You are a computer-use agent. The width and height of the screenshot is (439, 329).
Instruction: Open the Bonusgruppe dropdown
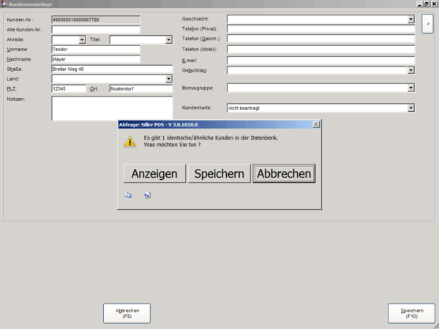[410, 88]
